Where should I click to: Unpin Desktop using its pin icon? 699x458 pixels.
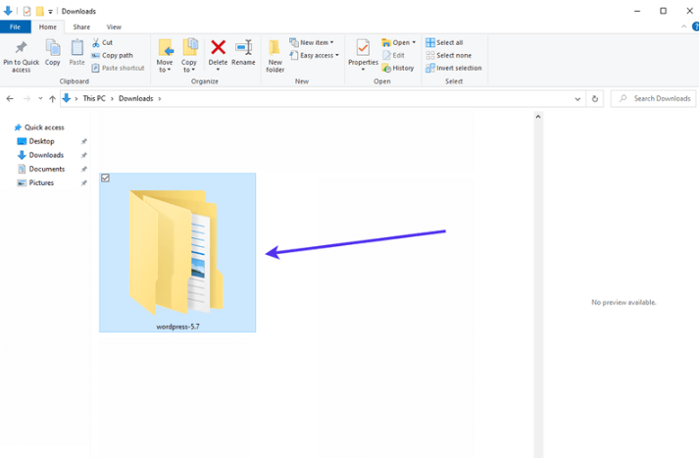[x=83, y=141]
